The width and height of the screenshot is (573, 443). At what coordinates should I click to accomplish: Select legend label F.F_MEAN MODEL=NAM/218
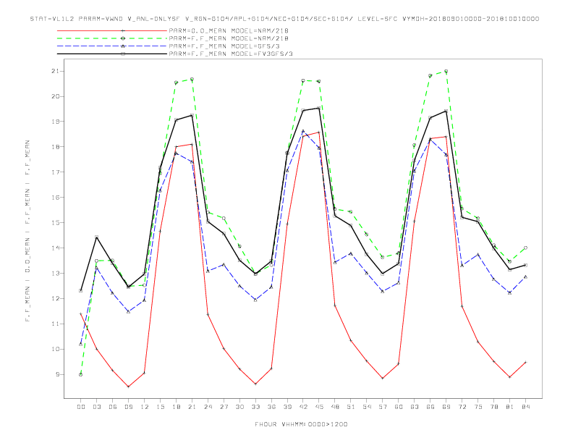[x=229, y=38]
